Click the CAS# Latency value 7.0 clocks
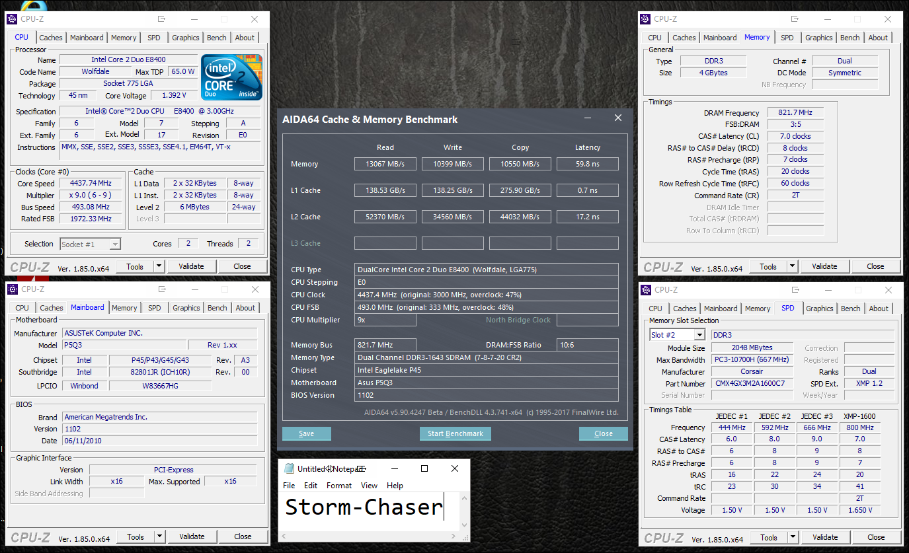The image size is (909, 553). pyautogui.click(x=795, y=136)
